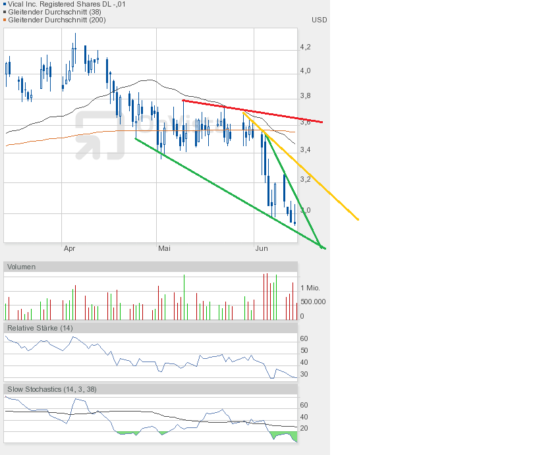This screenshot has height=455, width=560.
Task: Click the Volumen panel header
Action: [x=22, y=267]
